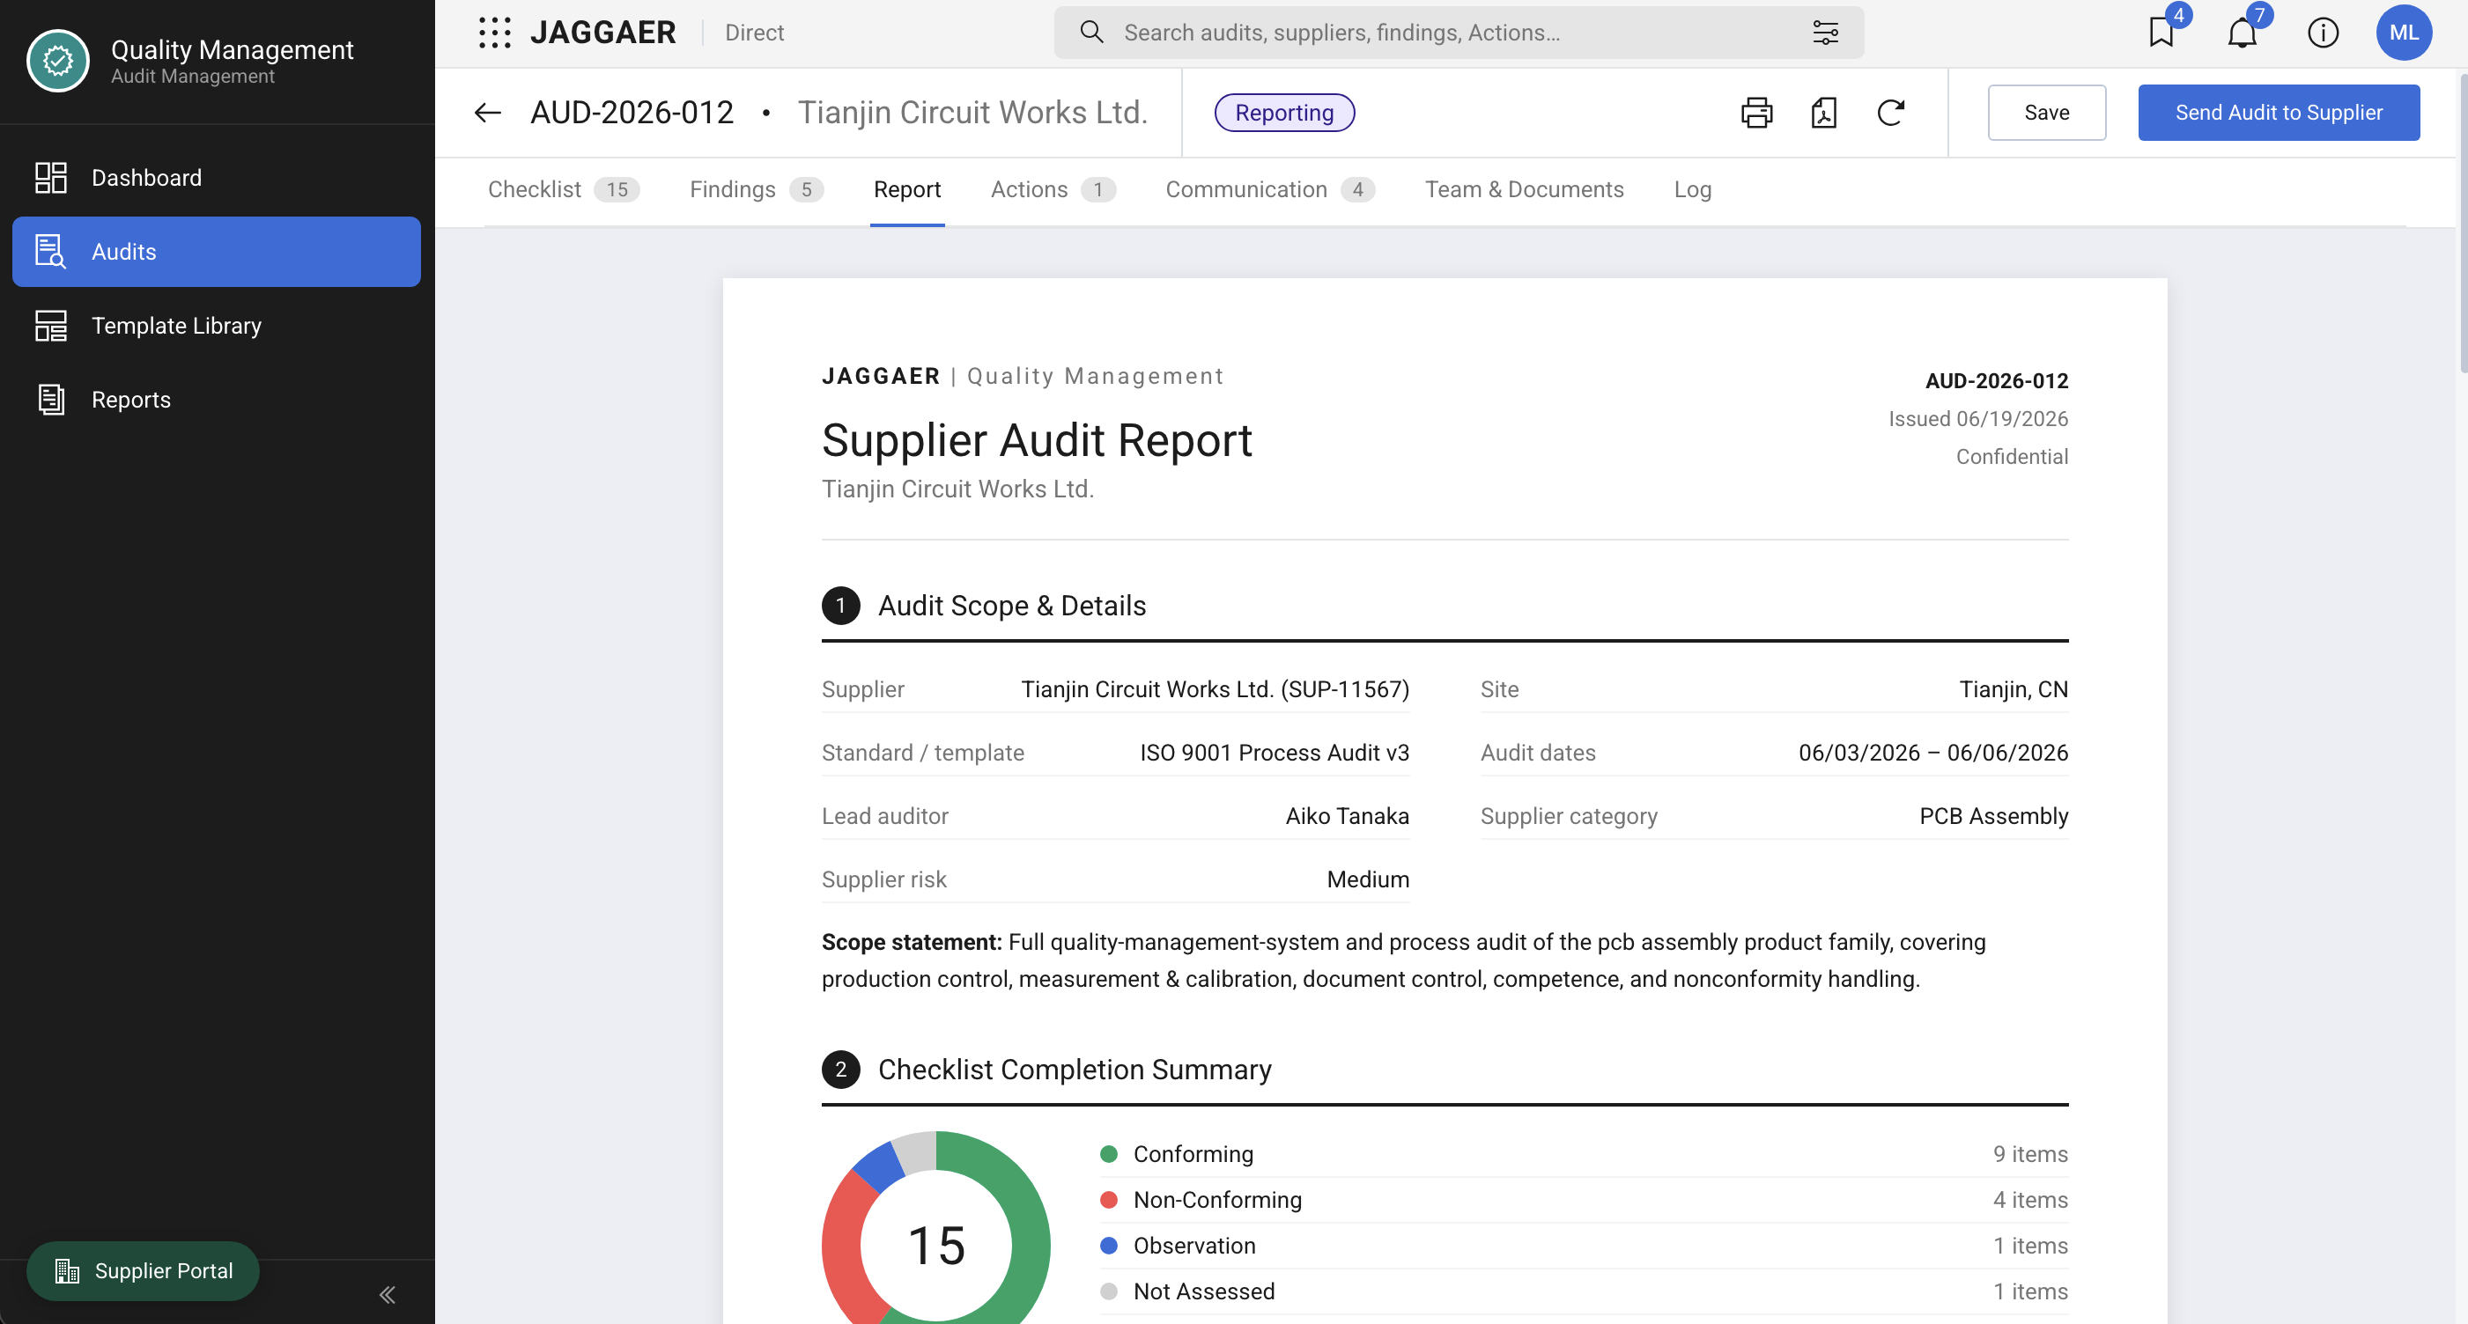Open the Team & Documents tab
Image resolution: width=2468 pixels, height=1324 pixels.
[x=1525, y=189]
